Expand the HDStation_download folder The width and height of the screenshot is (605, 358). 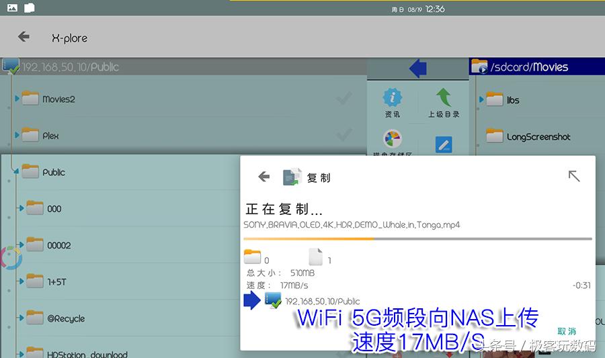tap(21, 354)
